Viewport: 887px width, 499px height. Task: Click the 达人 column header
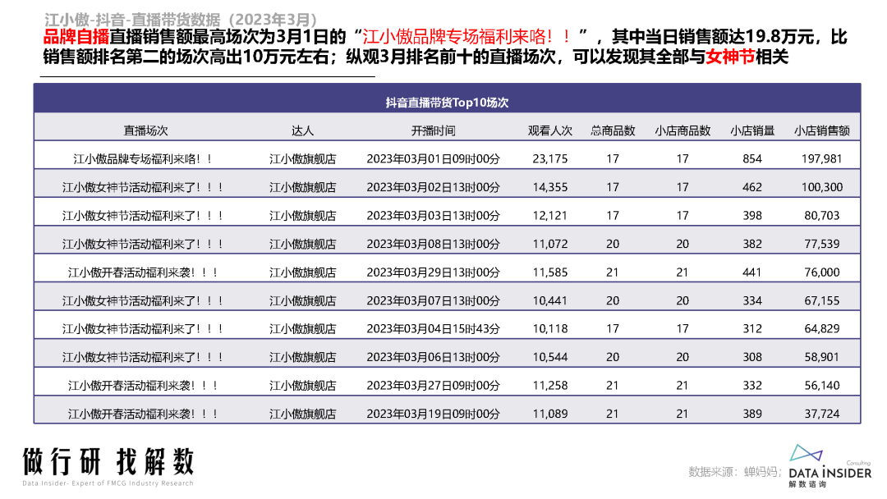click(x=302, y=130)
